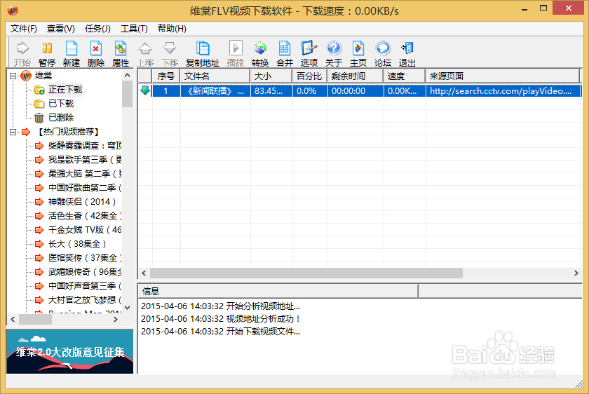Open 最强大脑 第二季 recommended video
This screenshot has height=394, width=589.
(85, 174)
